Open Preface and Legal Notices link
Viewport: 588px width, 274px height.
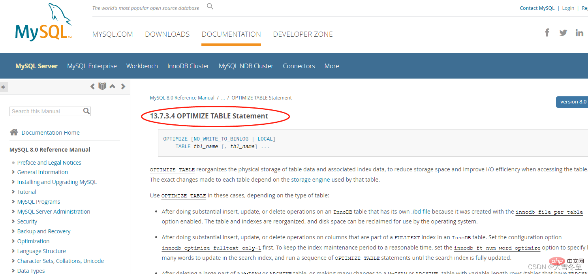pos(49,163)
